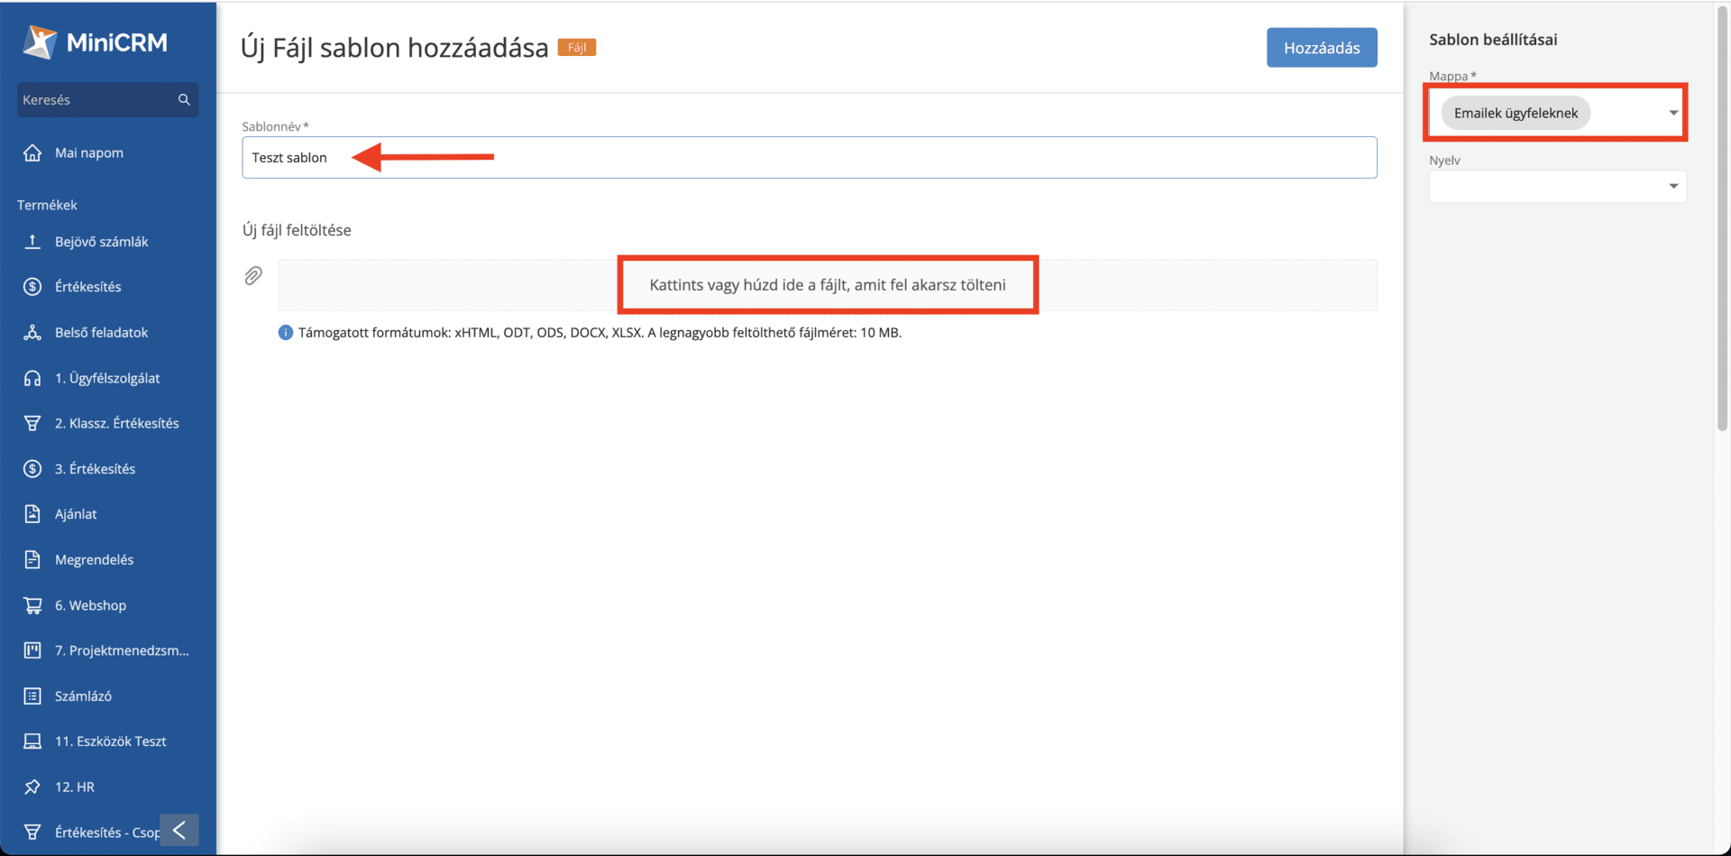The width and height of the screenshot is (1731, 856).
Task: Click the laptop icon beside 11. Eszközök Teszt
Action: (x=32, y=741)
